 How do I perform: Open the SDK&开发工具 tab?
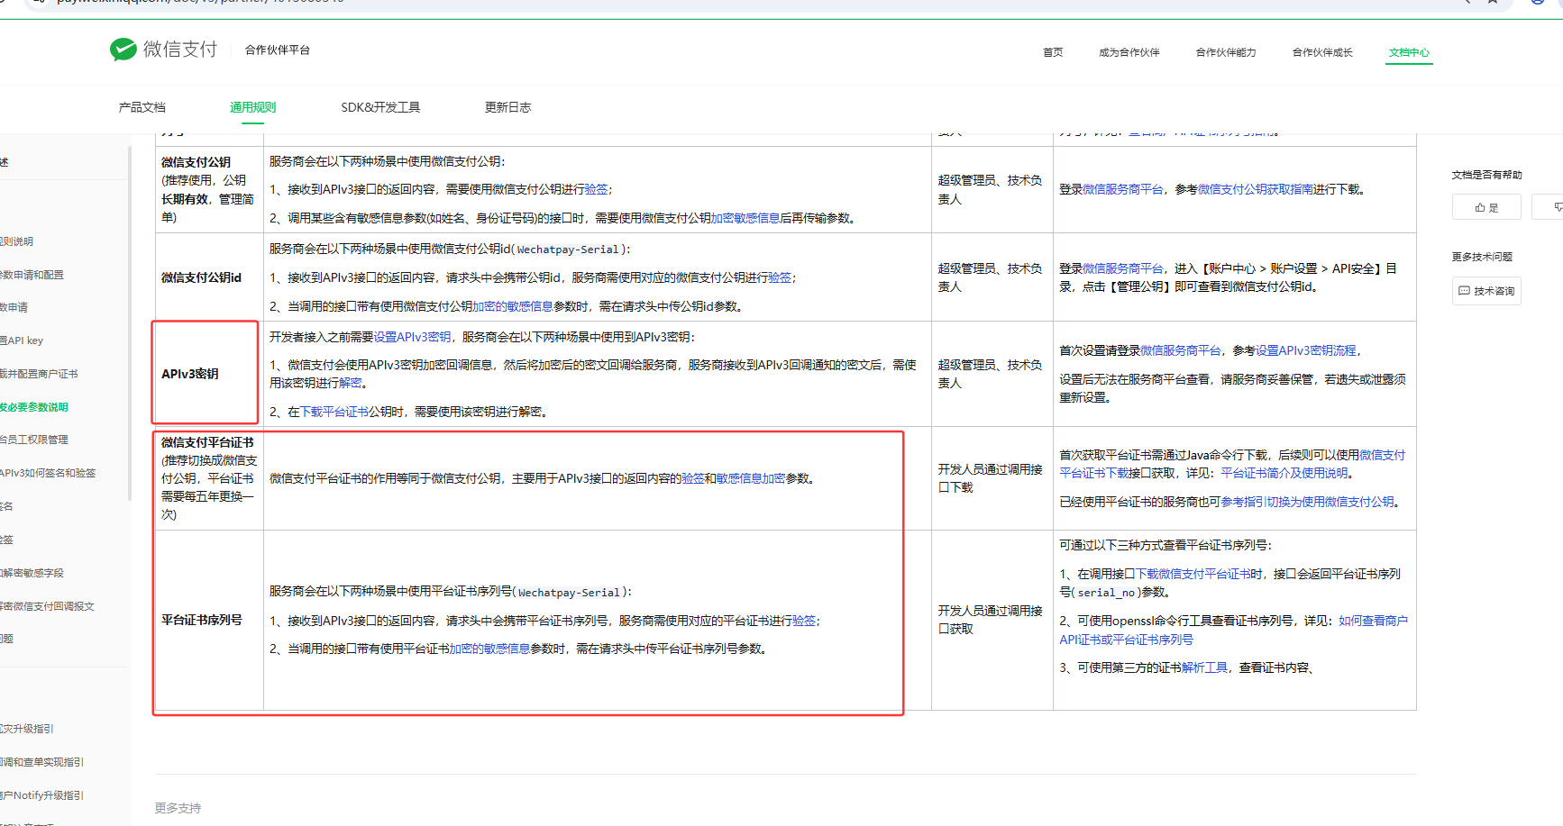point(380,107)
